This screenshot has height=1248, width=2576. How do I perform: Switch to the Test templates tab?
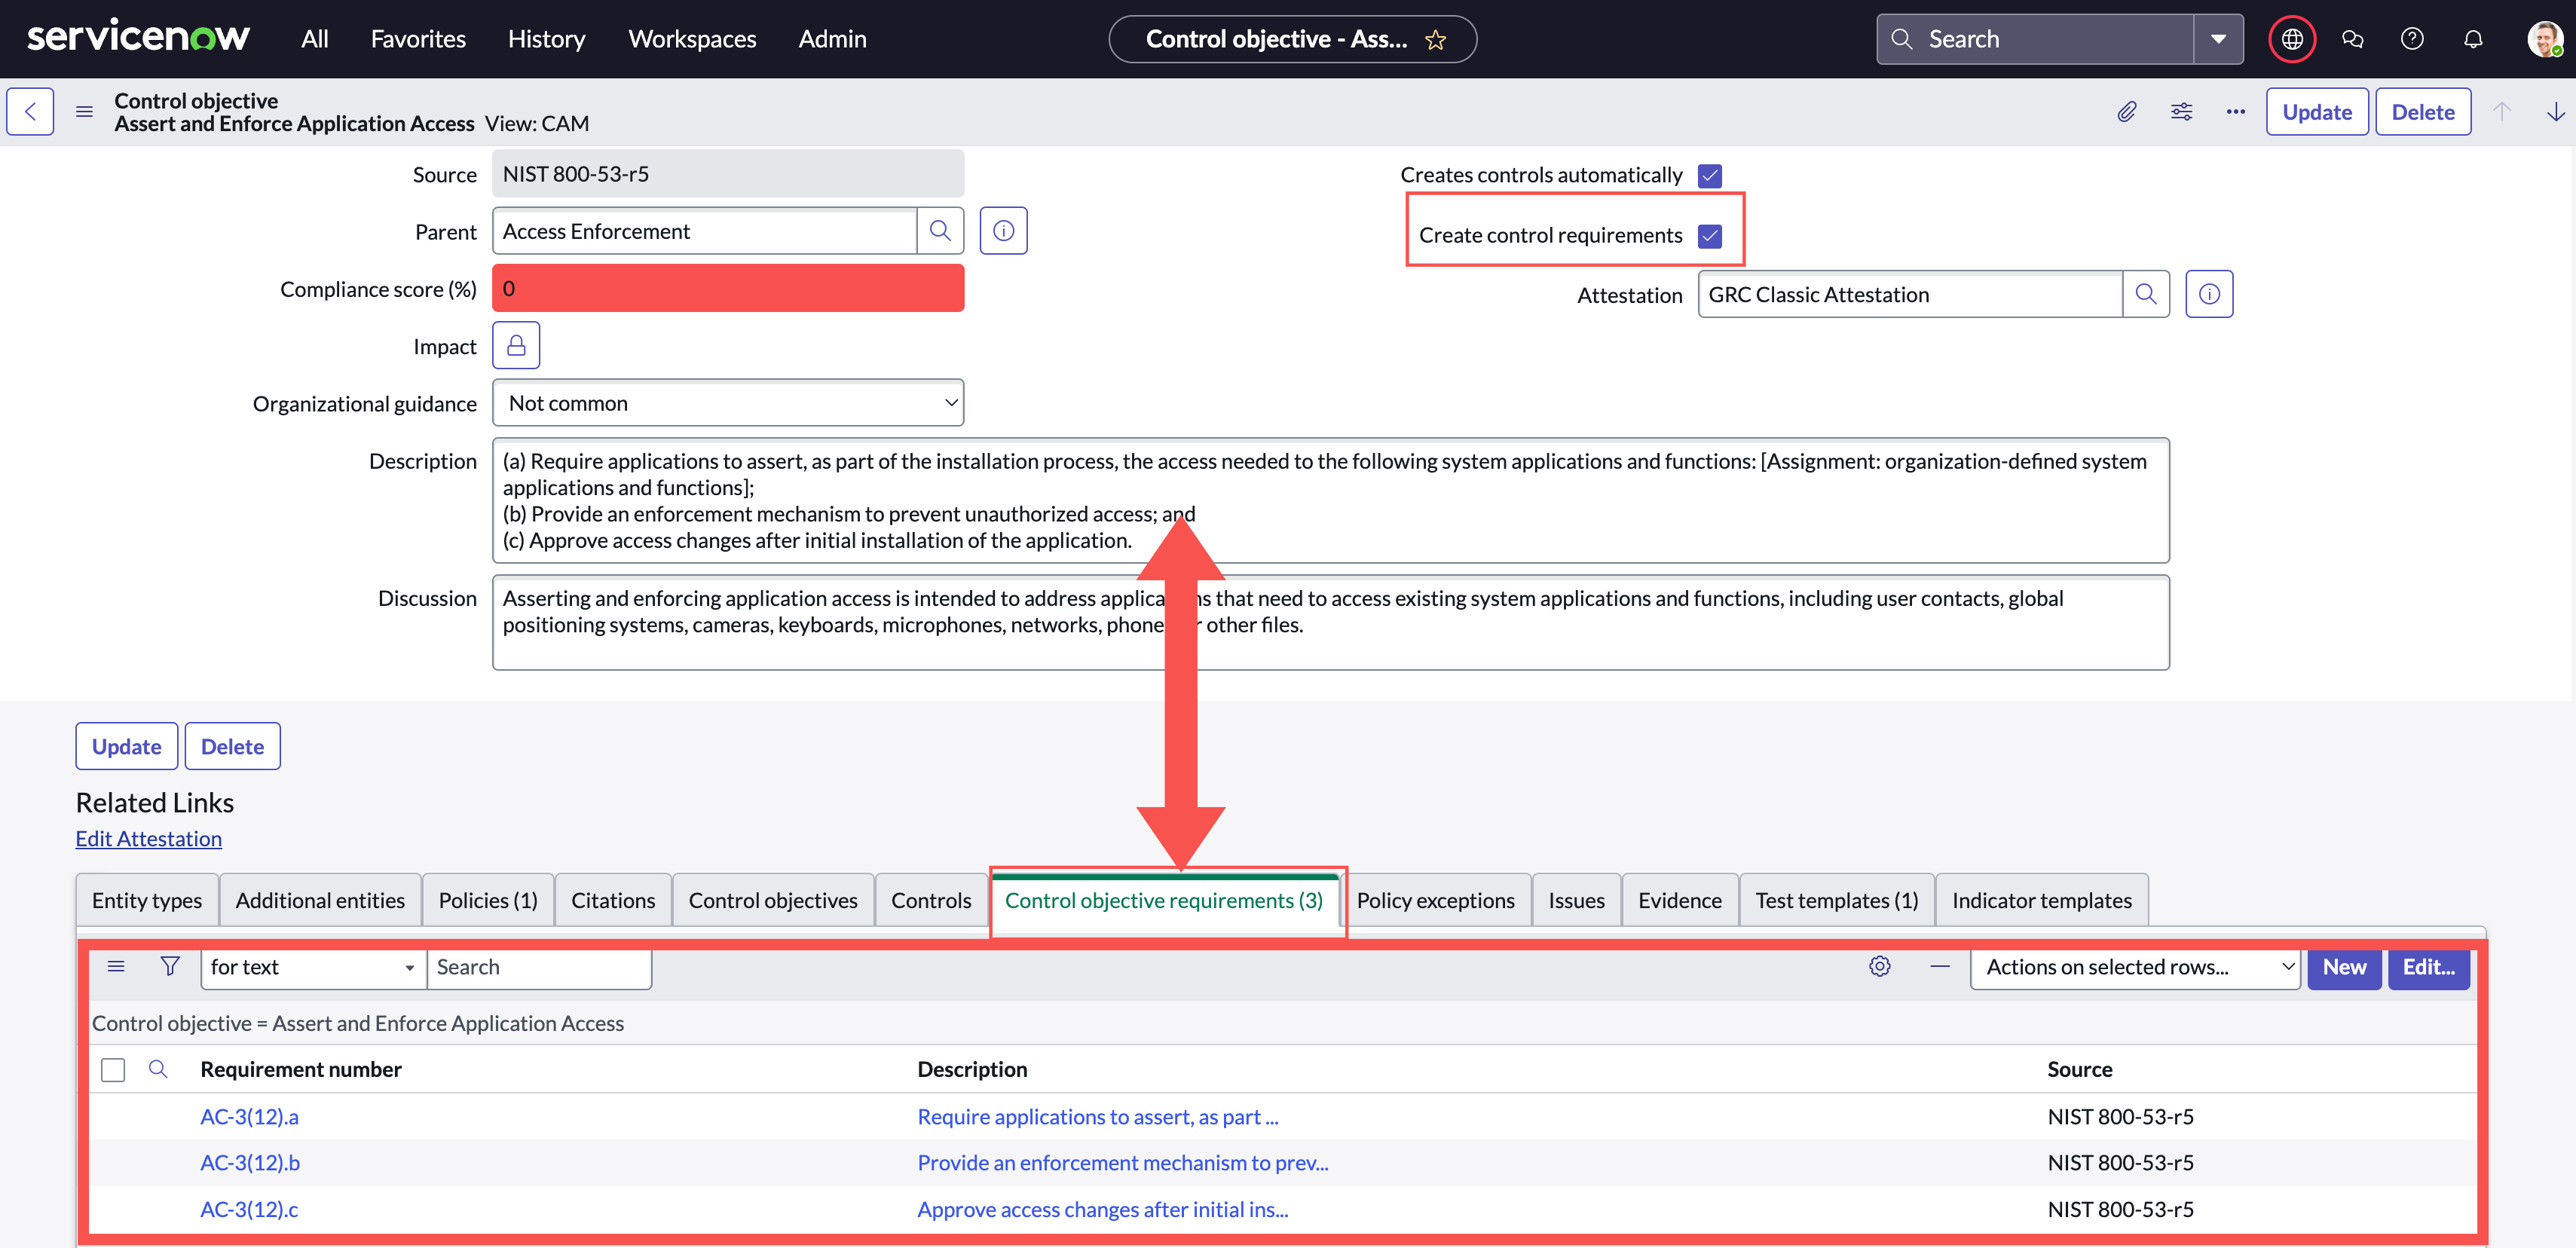[1836, 900]
